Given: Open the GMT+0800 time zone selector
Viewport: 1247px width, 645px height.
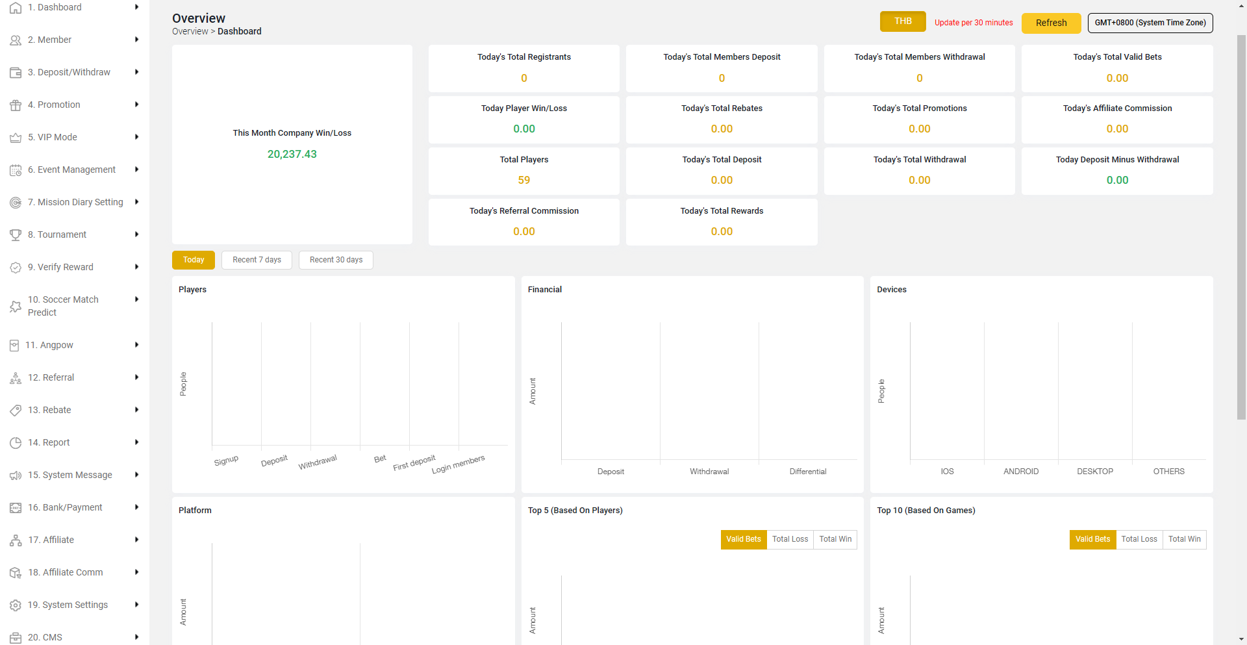Looking at the screenshot, I should [1150, 23].
